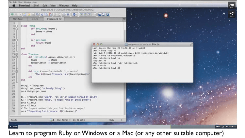Click the green Back arrow in editor toolbar
This screenshot has height=138, width=245.
click(12, 15)
